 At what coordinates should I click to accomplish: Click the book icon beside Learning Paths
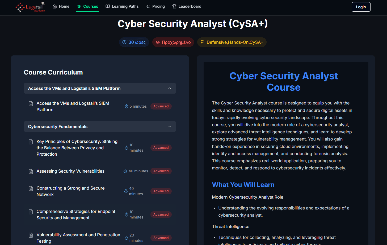[x=108, y=6]
